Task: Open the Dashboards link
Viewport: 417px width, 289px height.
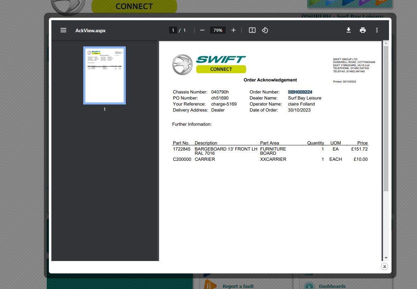Action: (x=332, y=286)
